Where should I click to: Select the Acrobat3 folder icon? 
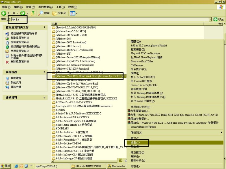point(54,110)
